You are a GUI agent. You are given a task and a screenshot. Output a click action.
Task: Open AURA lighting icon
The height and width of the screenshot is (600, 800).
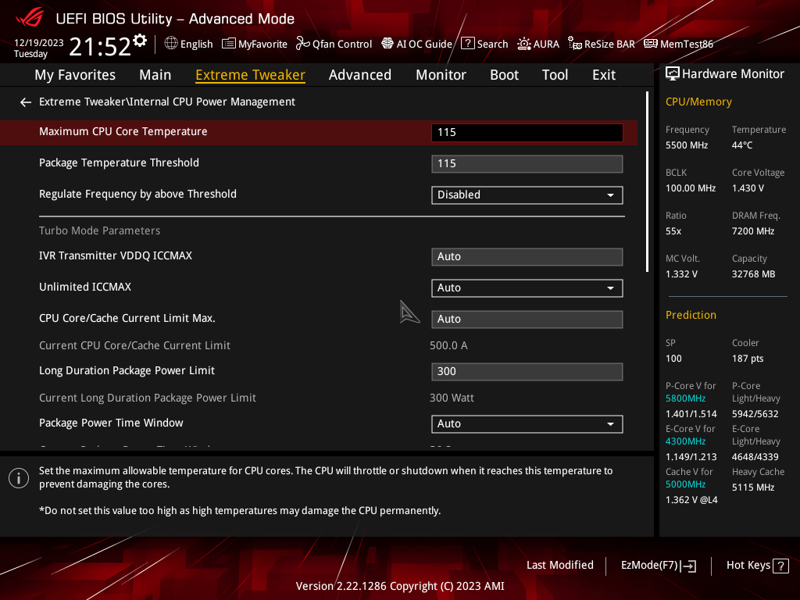524,44
